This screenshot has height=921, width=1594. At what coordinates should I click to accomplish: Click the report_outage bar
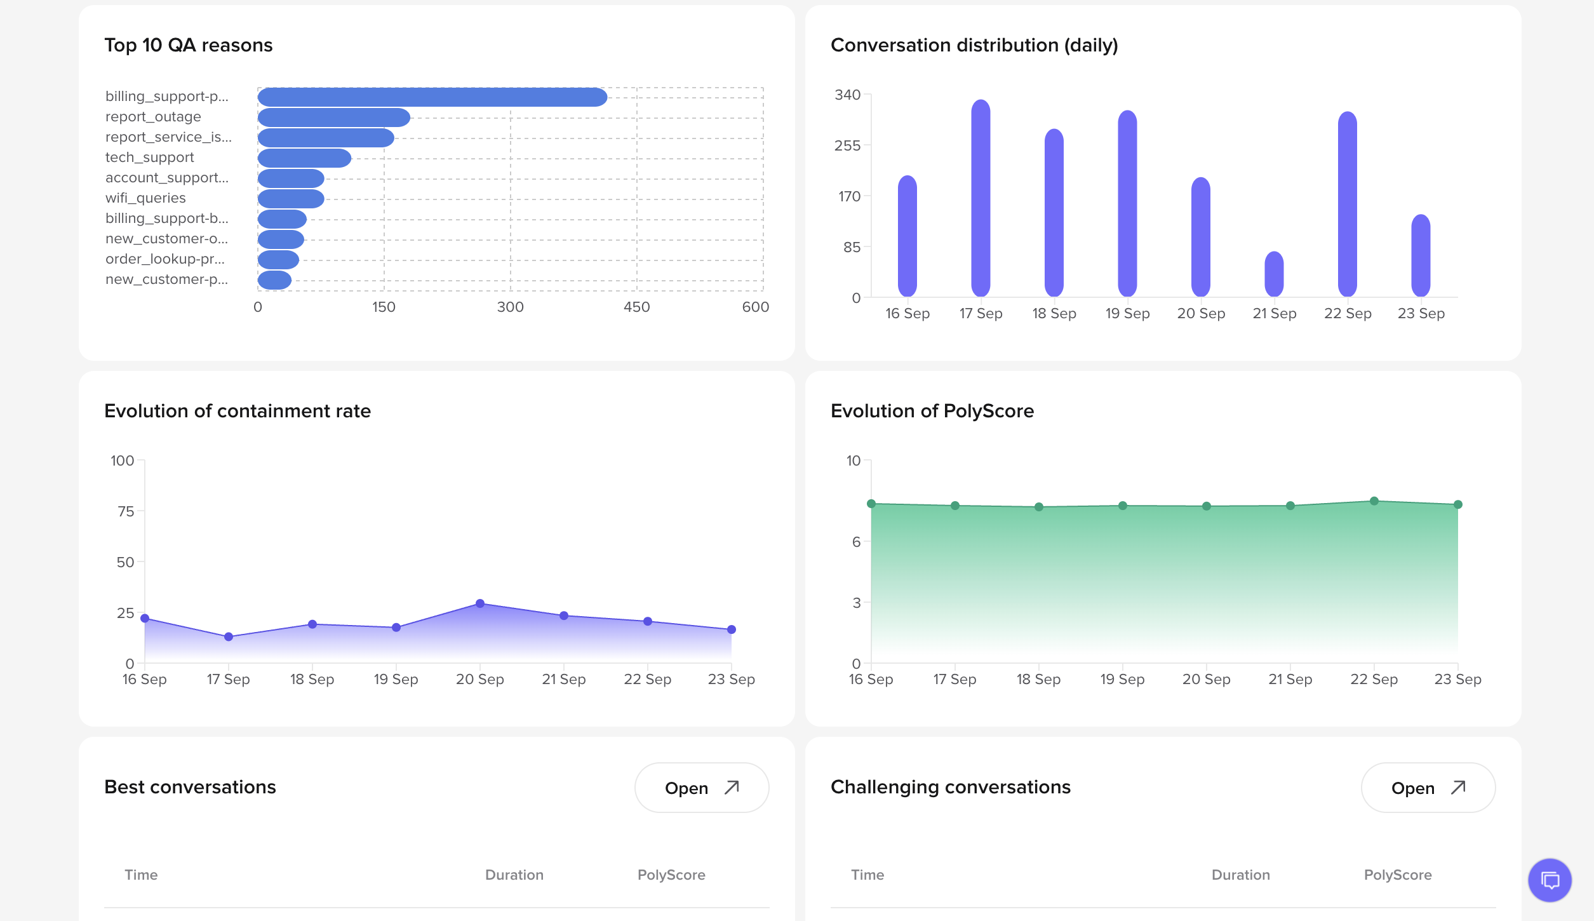[333, 118]
